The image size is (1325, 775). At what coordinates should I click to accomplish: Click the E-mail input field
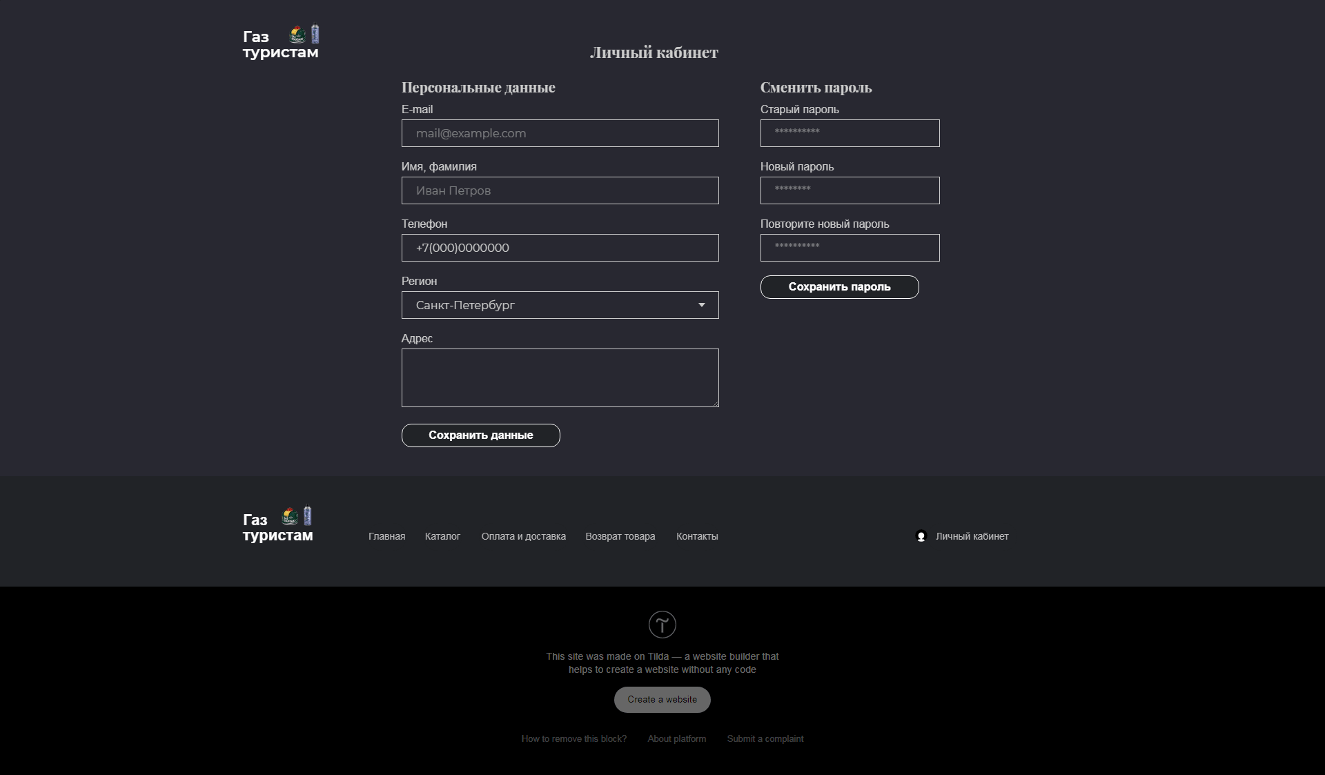tap(560, 133)
